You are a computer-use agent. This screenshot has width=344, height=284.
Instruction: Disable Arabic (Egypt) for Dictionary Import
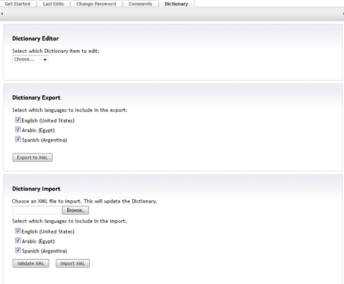tap(18, 241)
